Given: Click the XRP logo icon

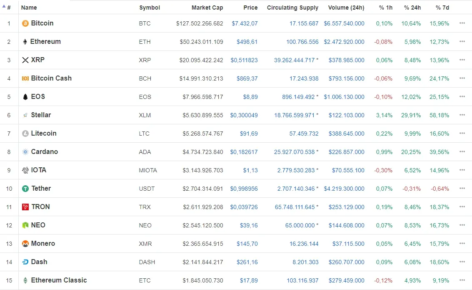Looking at the screenshot, I should (x=25, y=60).
